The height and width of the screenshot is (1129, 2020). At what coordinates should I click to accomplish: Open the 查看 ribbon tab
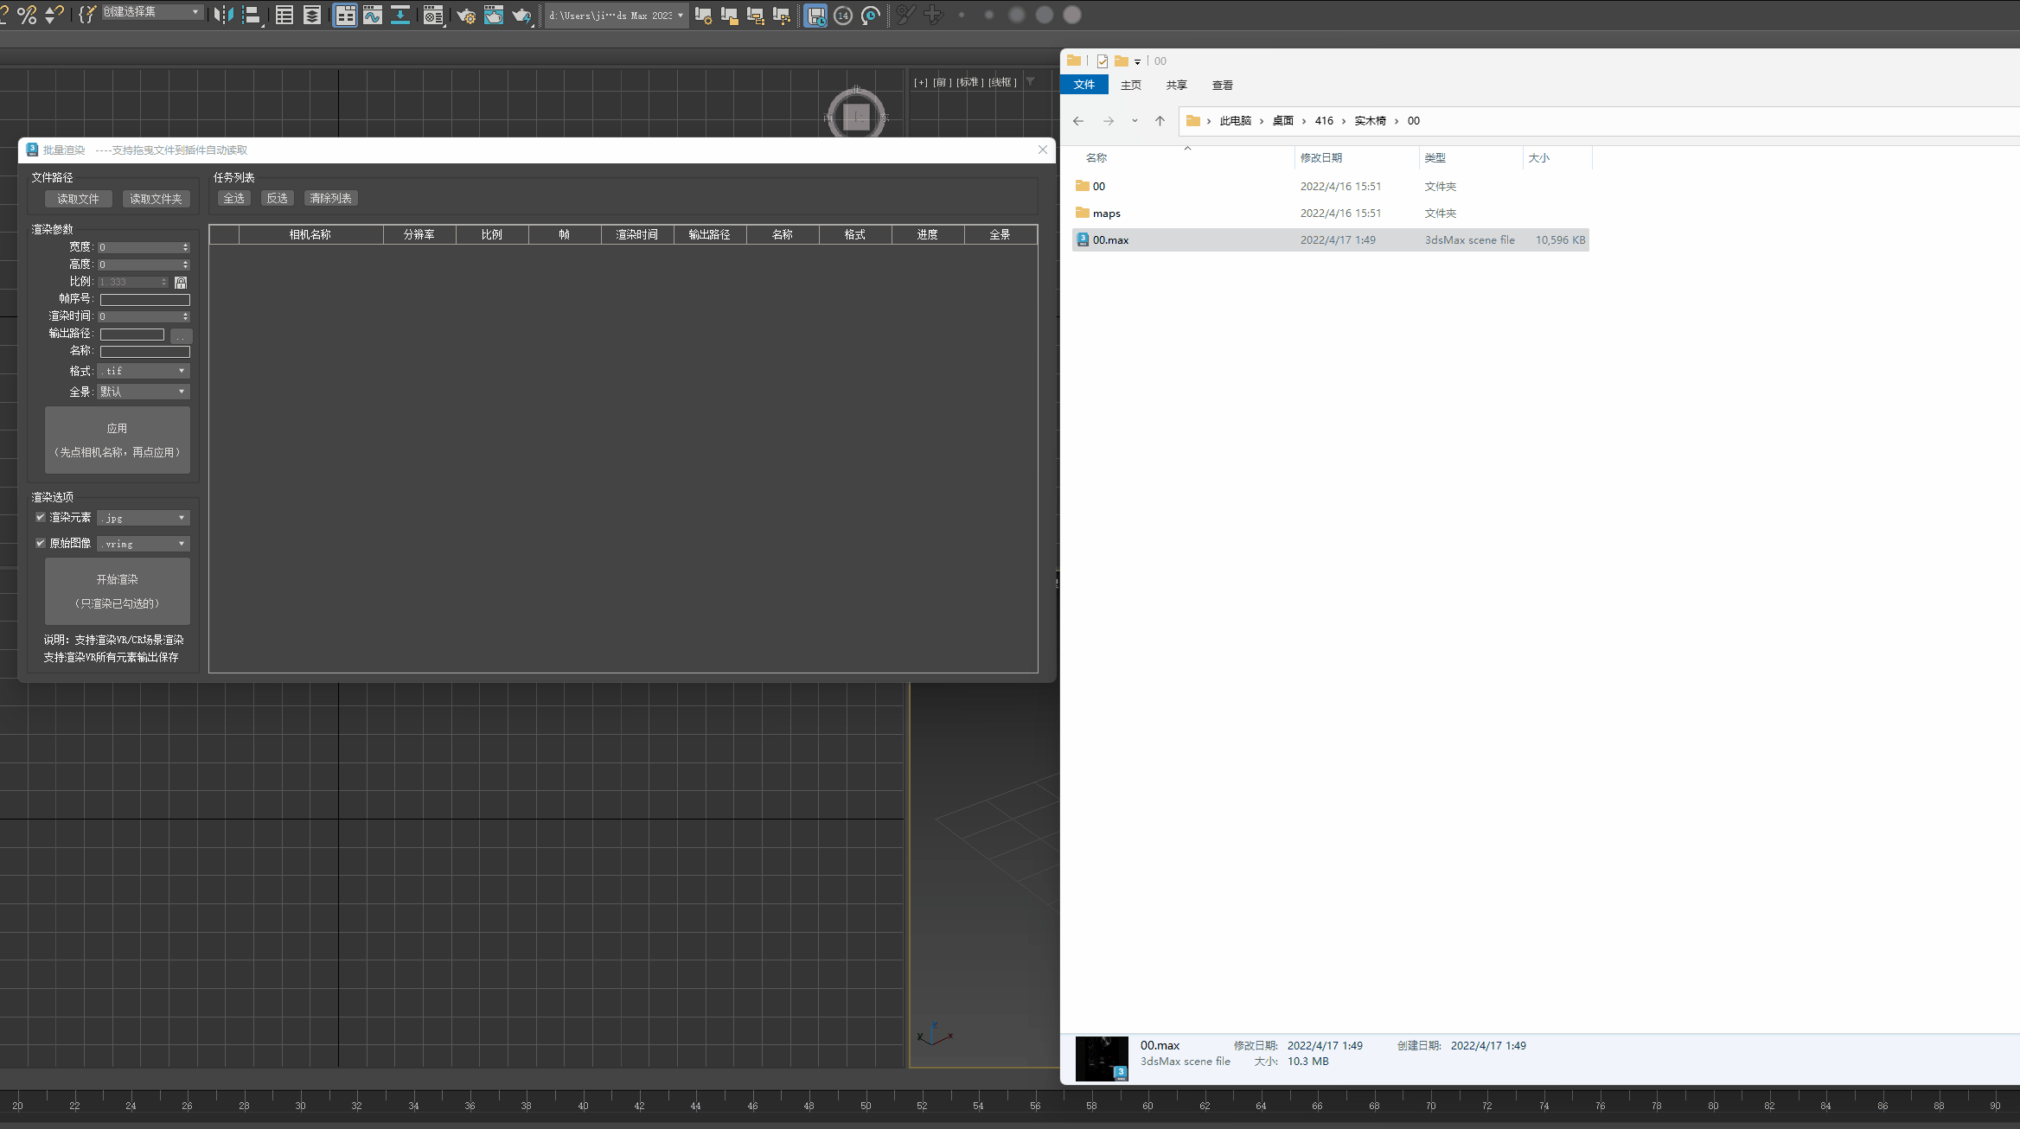(x=1222, y=85)
